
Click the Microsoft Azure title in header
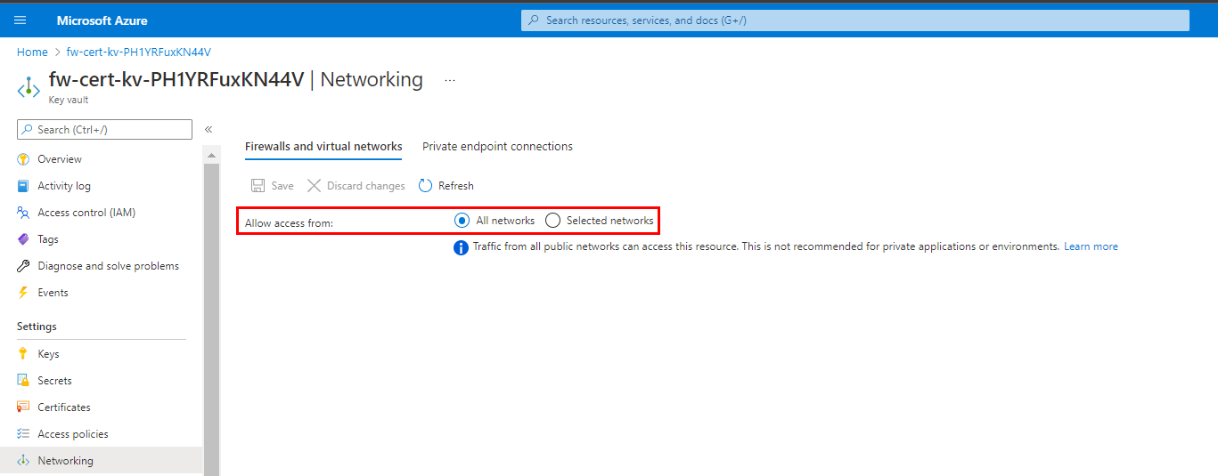102,20
